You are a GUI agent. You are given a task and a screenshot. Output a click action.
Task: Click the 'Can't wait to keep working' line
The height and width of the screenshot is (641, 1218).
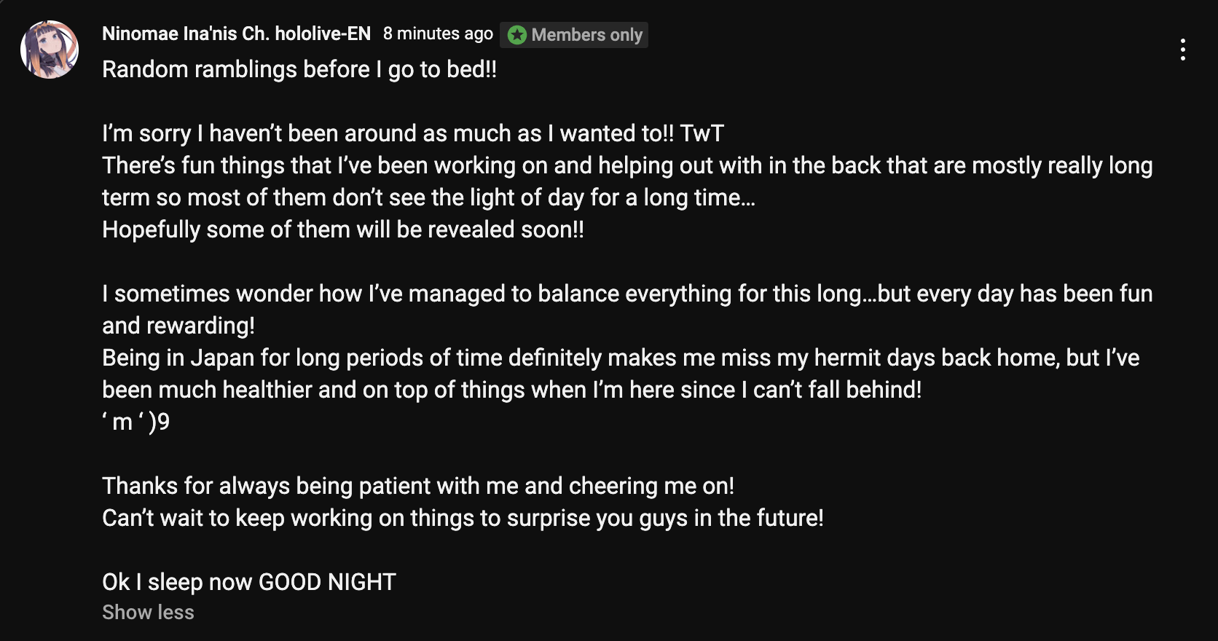point(463,518)
